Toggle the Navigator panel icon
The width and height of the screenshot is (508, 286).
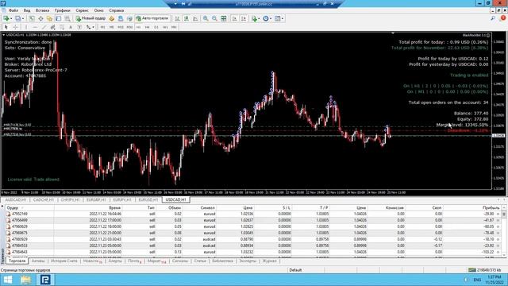(x=49, y=18)
